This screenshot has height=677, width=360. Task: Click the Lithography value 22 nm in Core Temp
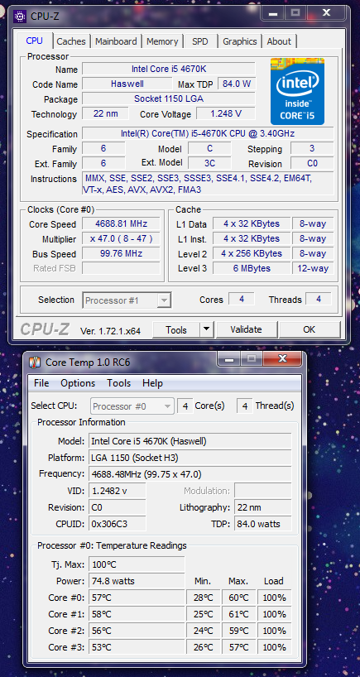263,507
